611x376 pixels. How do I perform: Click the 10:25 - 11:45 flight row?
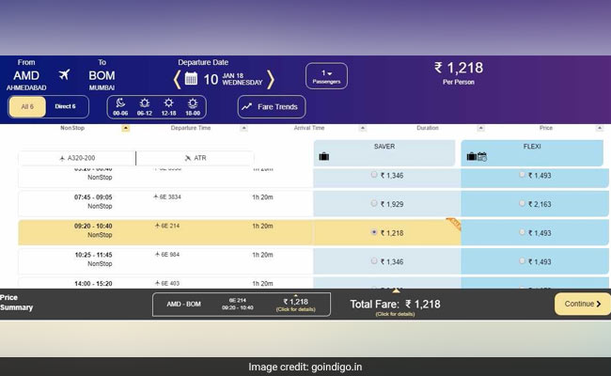(x=165, y=261)
